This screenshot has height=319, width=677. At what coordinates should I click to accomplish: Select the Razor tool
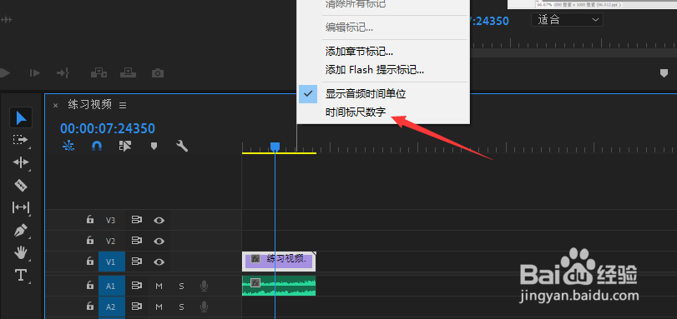click(21, 186)
